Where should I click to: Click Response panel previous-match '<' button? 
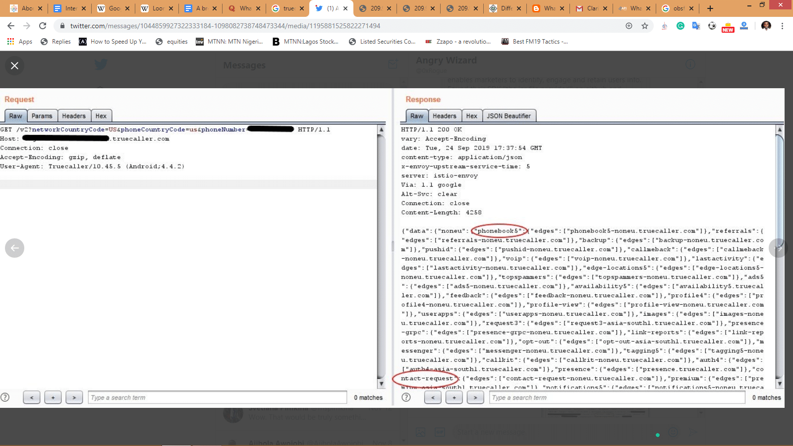(x=433, y=397)
